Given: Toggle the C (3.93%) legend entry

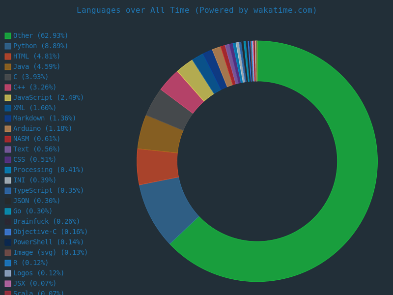Looking at the screenshot, I should 30,77.
